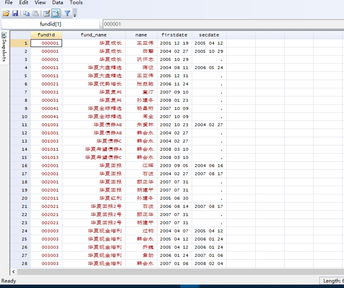Open the Snapshots side panel
344x288 pixels.
click(x=4, y=47)
